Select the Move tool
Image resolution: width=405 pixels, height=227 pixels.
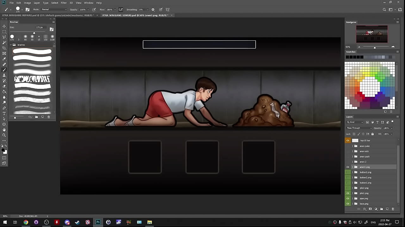tap(4, 26)
